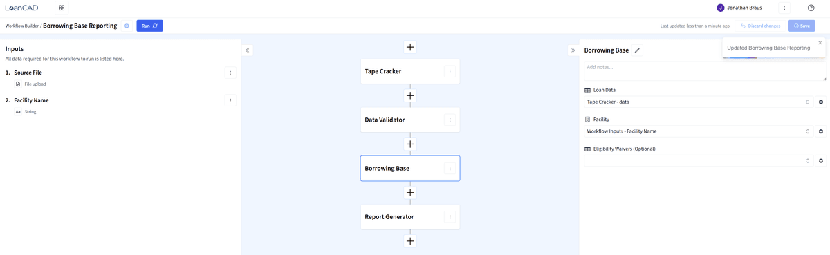This screenshot has width=830, height=255.
Task: Add a step above Tape Cracker
Action: click(410, 47)
